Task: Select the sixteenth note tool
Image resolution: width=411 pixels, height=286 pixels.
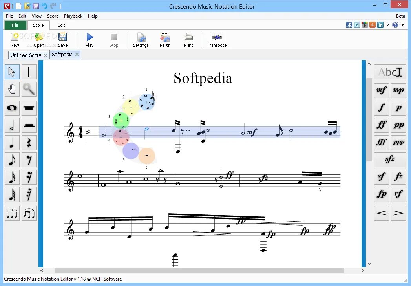Action: [x=12, y=177]
